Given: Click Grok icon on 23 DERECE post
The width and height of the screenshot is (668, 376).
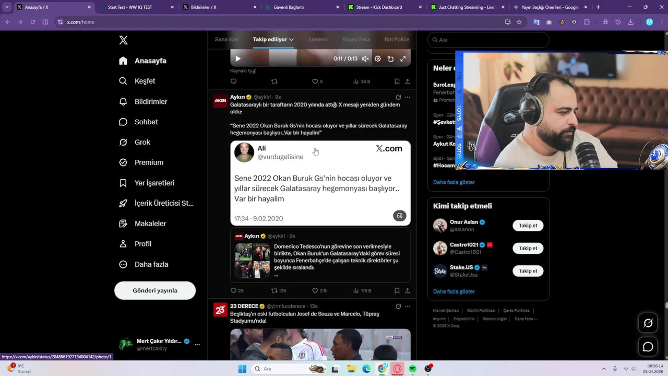Looking at the screenshot, I should 398,307.
